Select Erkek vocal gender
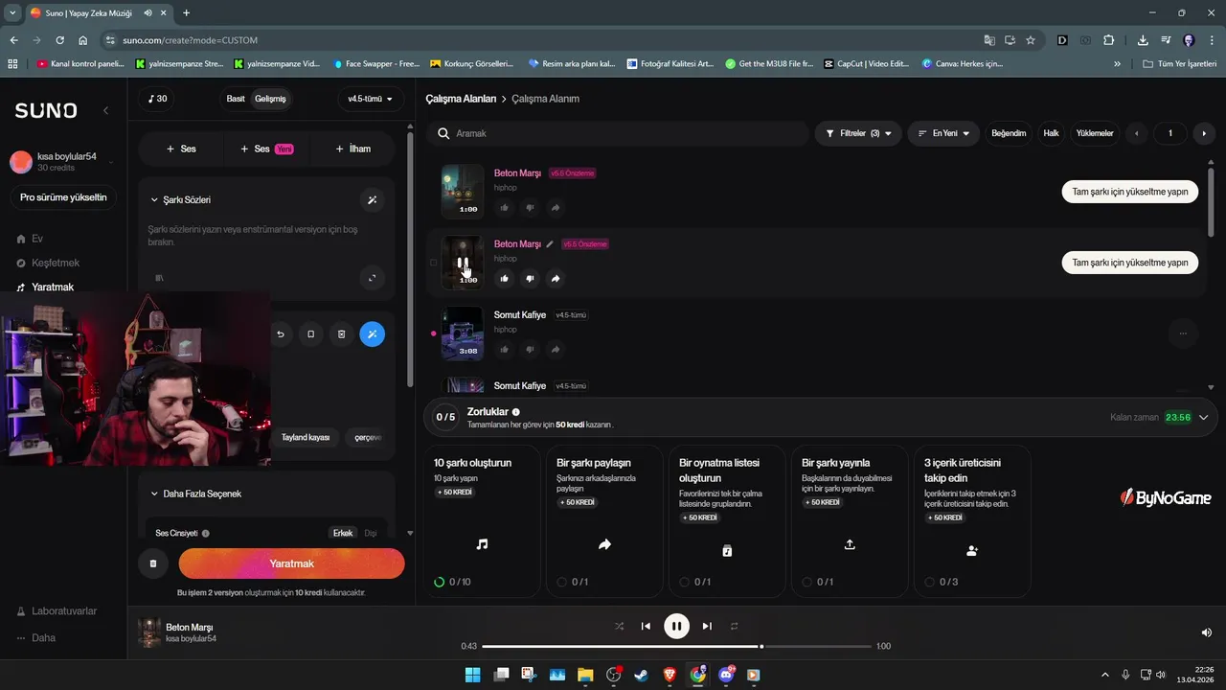 pyautogui.click(x=342, y=533)
